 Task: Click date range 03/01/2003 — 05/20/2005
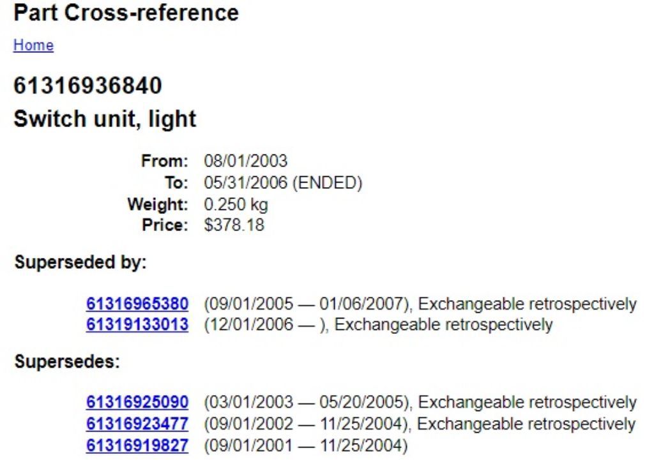tap(306, 402)
